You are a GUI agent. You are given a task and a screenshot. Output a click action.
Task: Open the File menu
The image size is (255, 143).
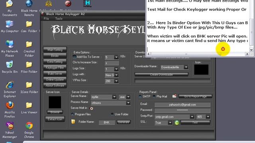[x=46, y=19]
